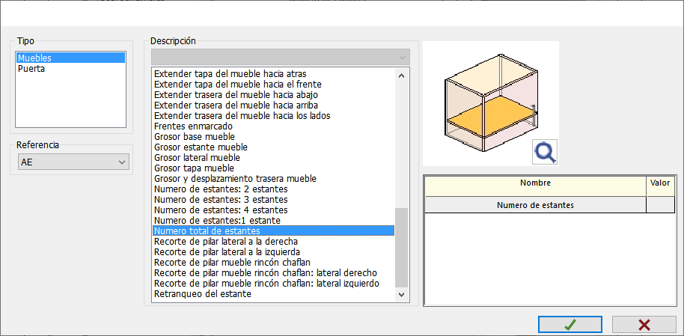Viewport: 684px width, 336px height.
Task: Open the Referencia AE dropdown
Action: pos(73,162)
